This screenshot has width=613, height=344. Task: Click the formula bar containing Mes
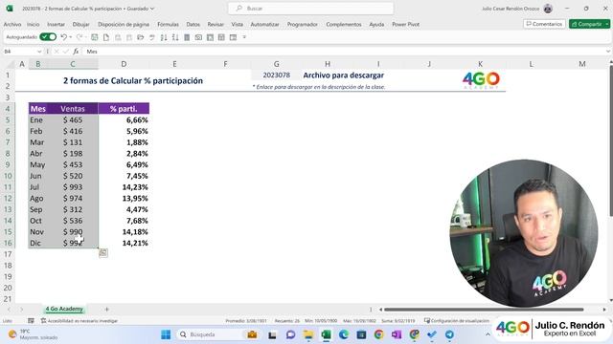point(344,52)
